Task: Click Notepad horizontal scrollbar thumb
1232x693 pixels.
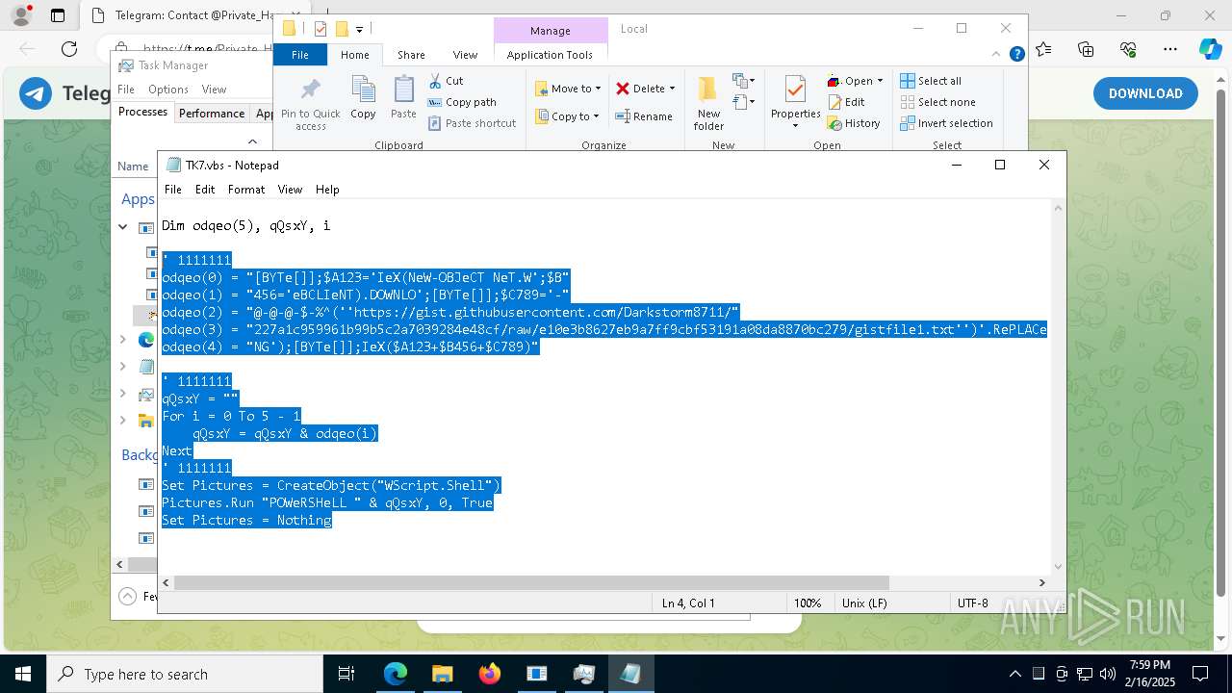Action: 531,582
